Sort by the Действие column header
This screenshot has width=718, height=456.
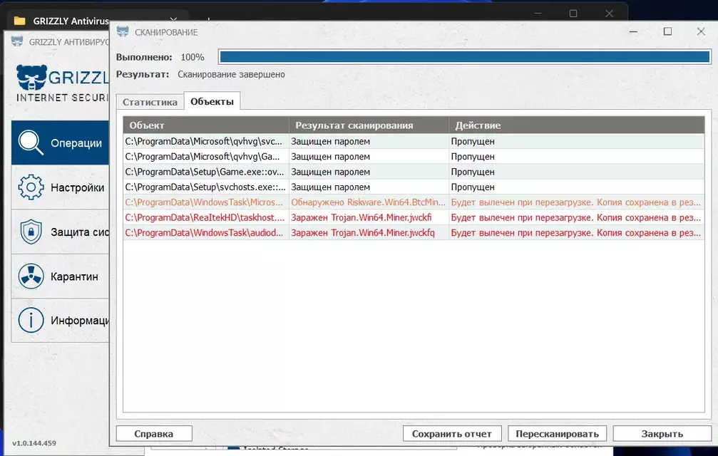point(577,125)
